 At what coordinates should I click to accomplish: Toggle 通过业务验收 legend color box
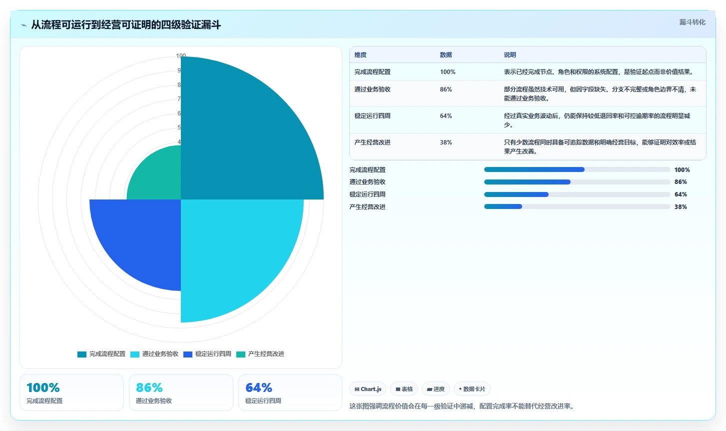coord(135,354)
